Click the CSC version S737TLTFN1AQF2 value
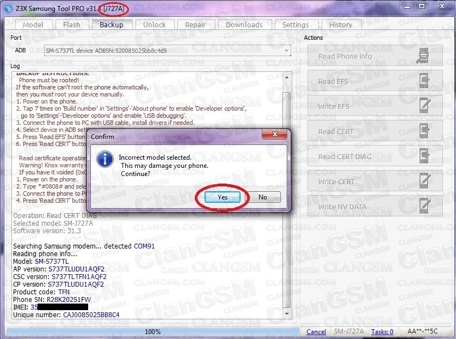 pos(79,276)
